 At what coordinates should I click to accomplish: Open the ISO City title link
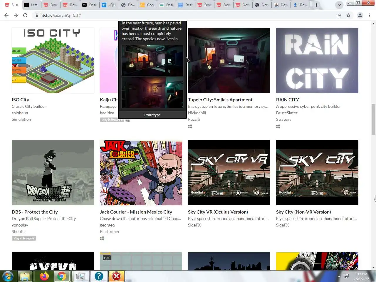click(x=21, y=100)
